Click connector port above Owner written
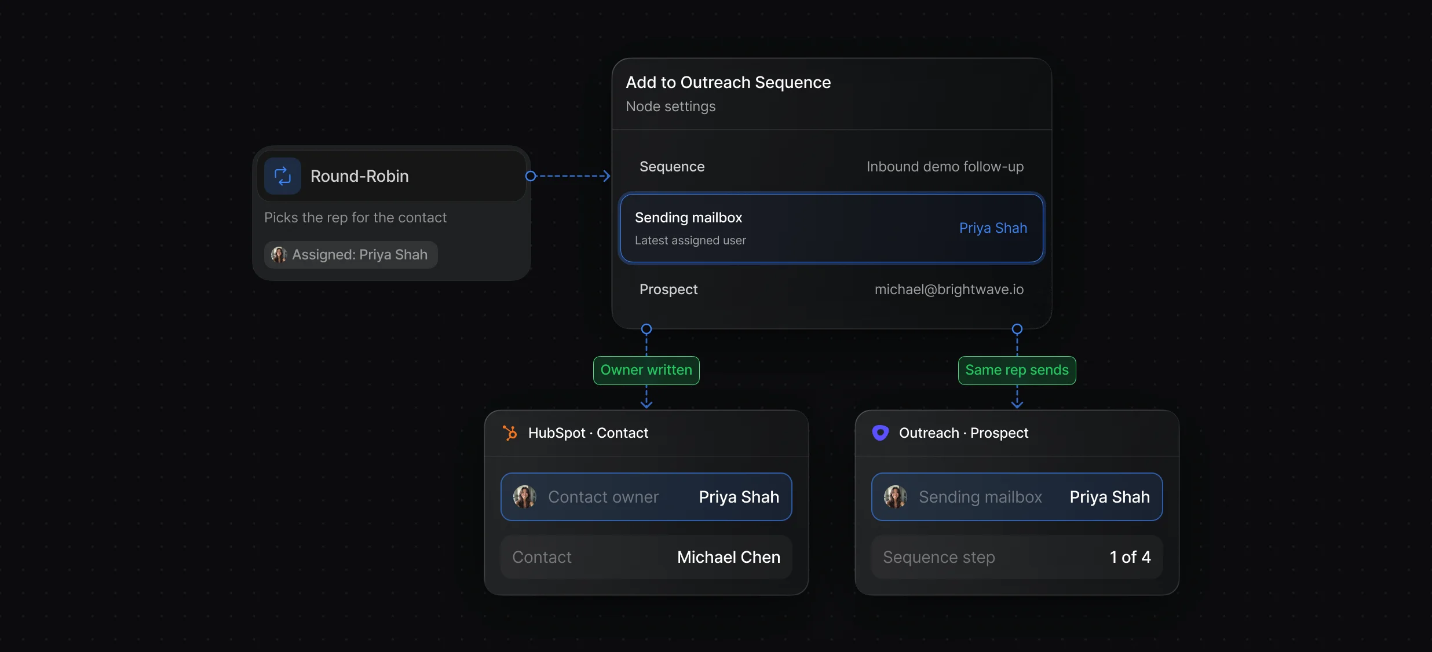Image resolution: width=1432 pixels, height=652 pixels. point(646,329)
